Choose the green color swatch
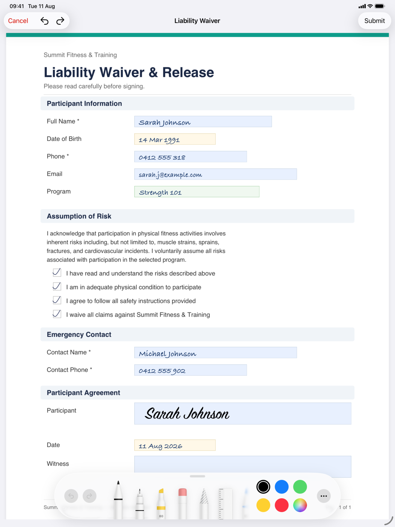The image size is (395, 527). click(x=300, y=487)
